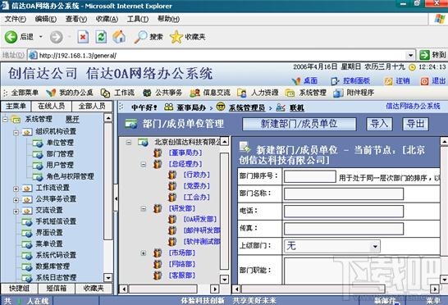Open 系统代码设置 item

point(56,255)
